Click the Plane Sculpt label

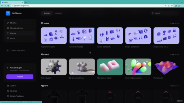pyautogui.click(x=158, y=78)
